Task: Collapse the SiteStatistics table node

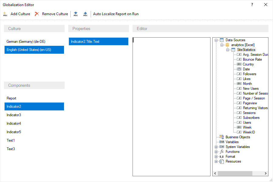Action: click(x=227, y=50)
